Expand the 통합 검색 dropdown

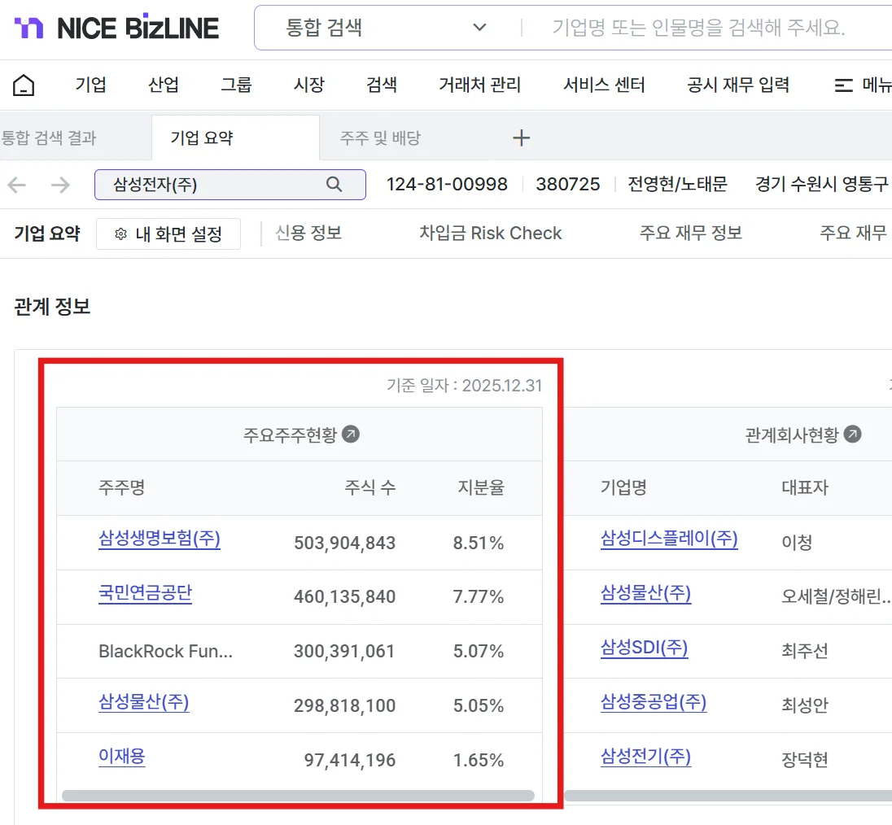click(x=479, y=28)
